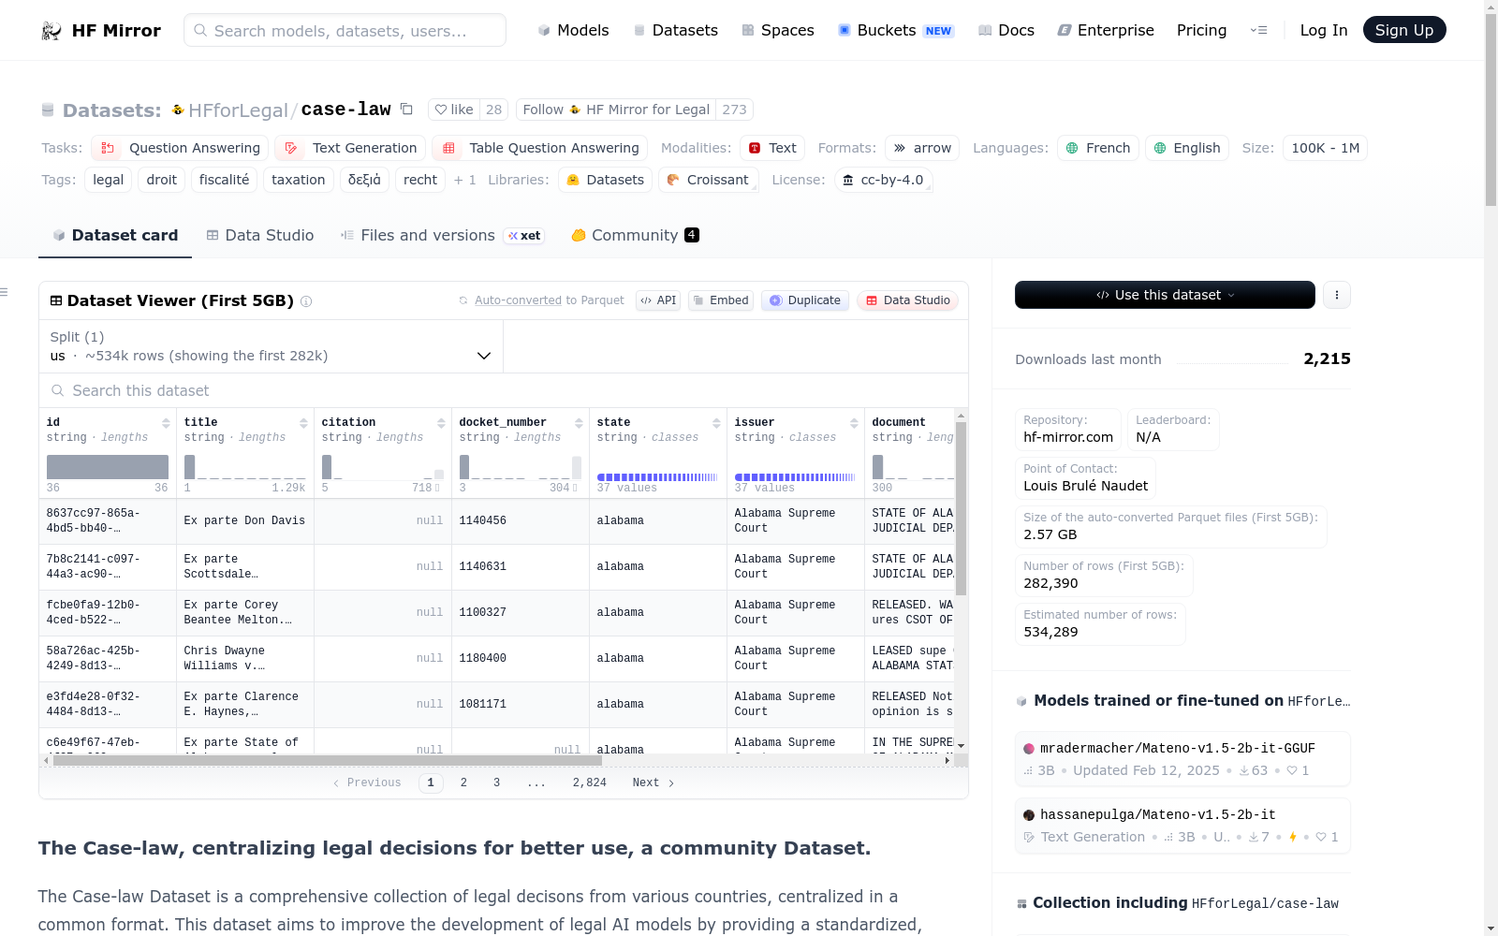Copy dataset name with the copy icon
This screenshot has height=936, width=1498.
[x=406, y=110]
